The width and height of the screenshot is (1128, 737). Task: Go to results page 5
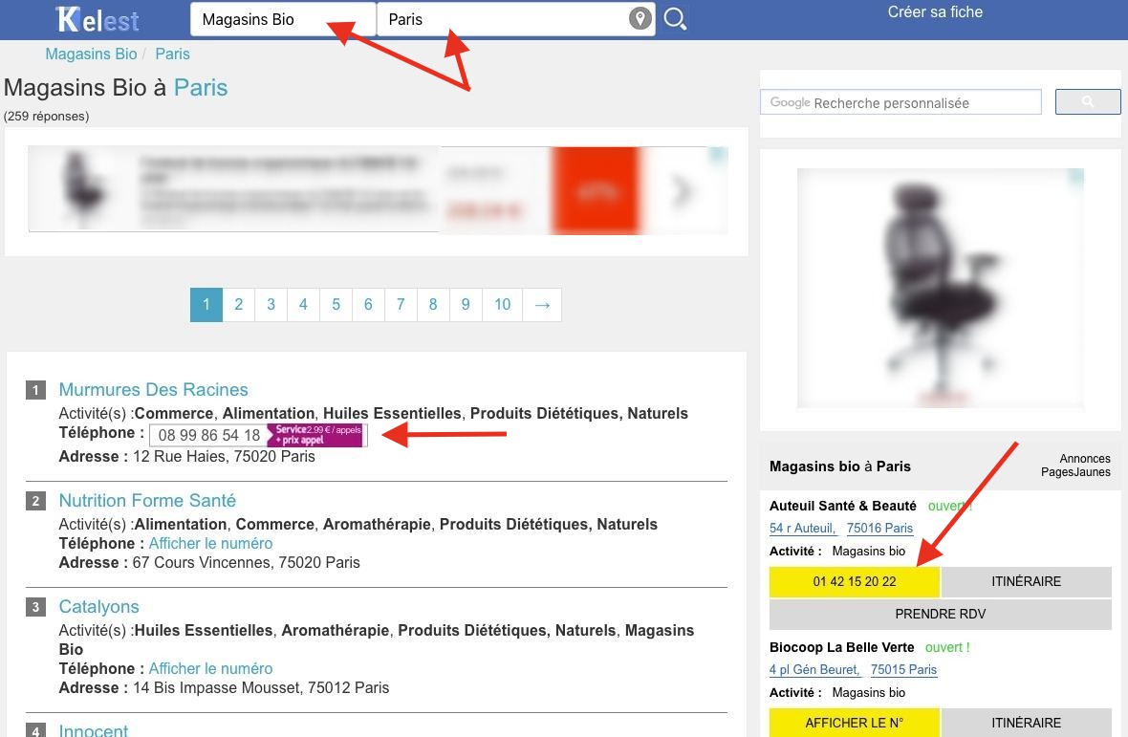click(x=336, y=305)
